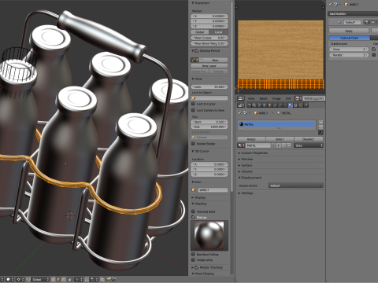The width and height of the screenshot is (378, 283).
Task: Open the View menu in image editor
Action: click(x=251, y=98)
